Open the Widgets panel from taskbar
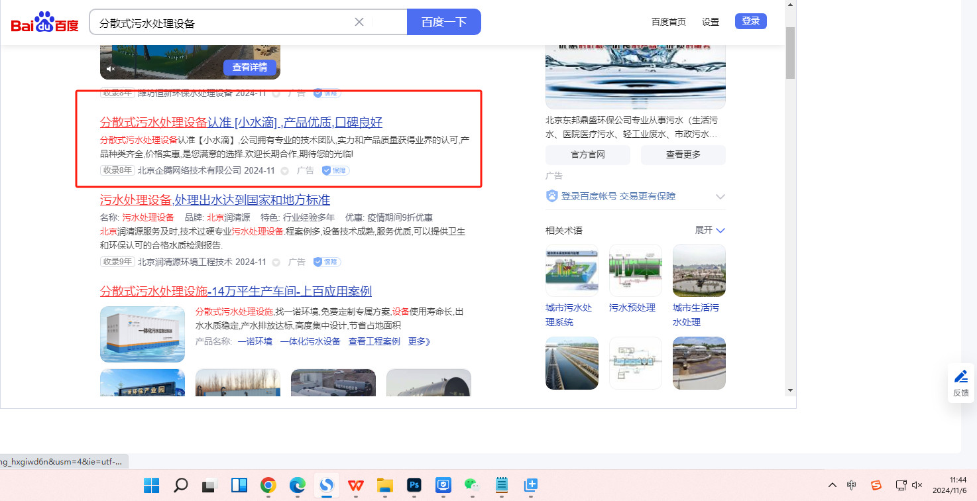The image size is (977, 501). pyautogui.click(x=239, y=486)
